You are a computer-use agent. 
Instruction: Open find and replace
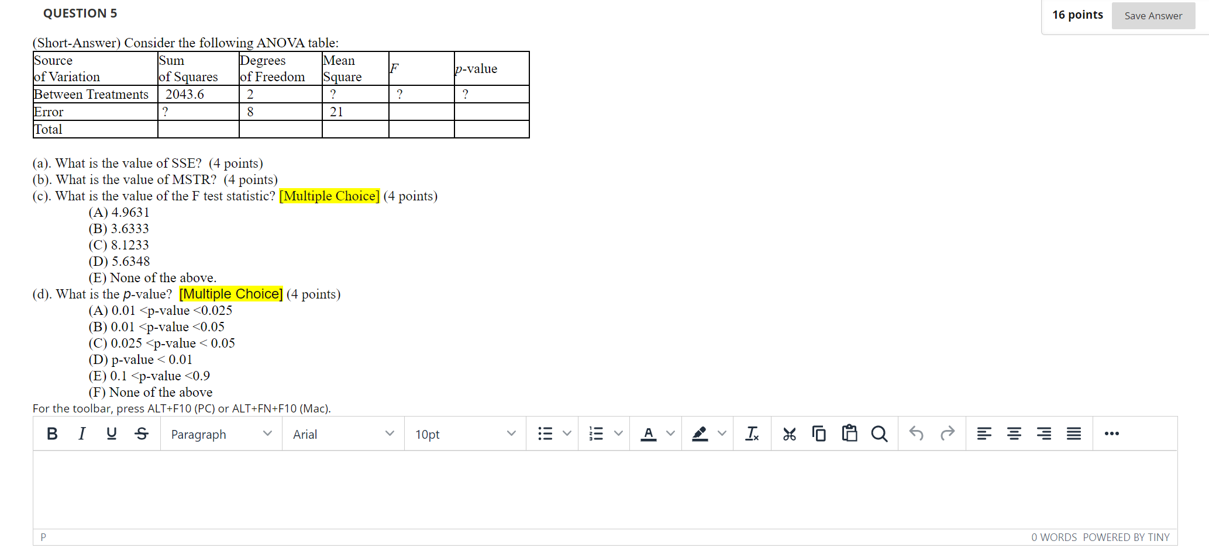click(879, 433)
